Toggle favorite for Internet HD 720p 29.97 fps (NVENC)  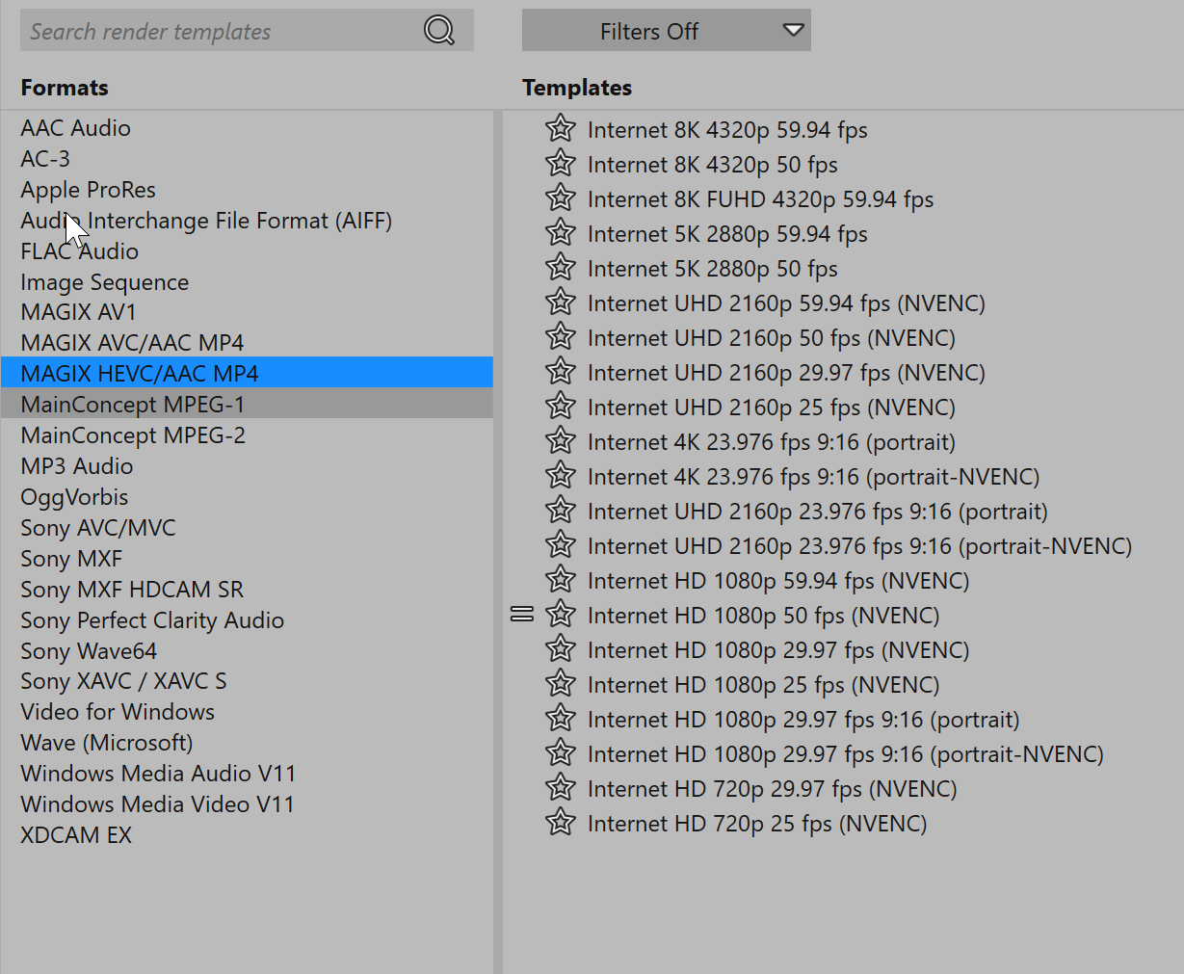560,788
